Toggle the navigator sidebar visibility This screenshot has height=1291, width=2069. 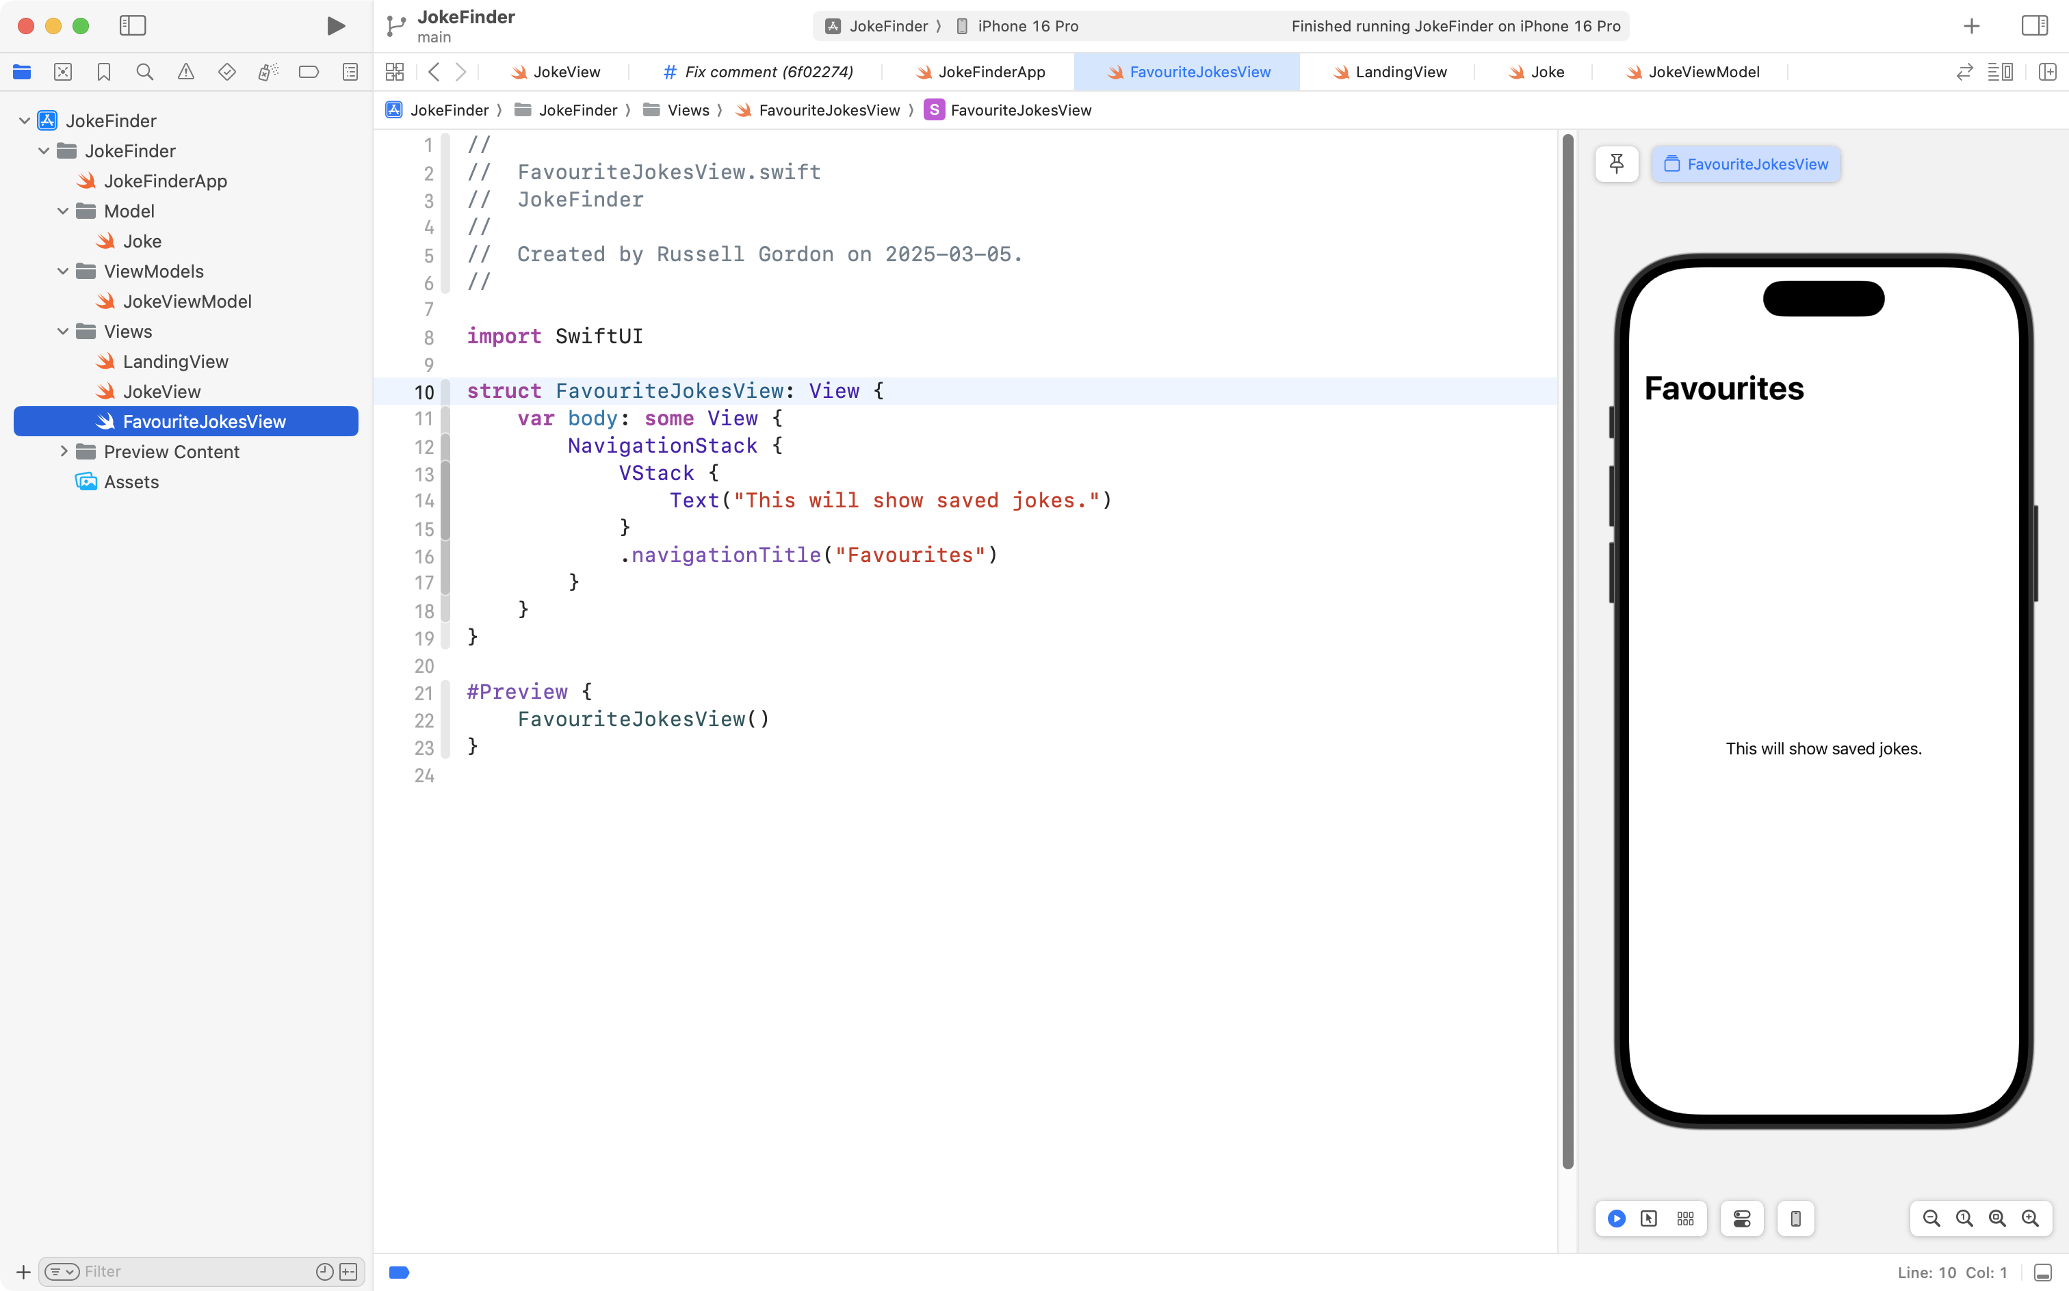[133, 25]
